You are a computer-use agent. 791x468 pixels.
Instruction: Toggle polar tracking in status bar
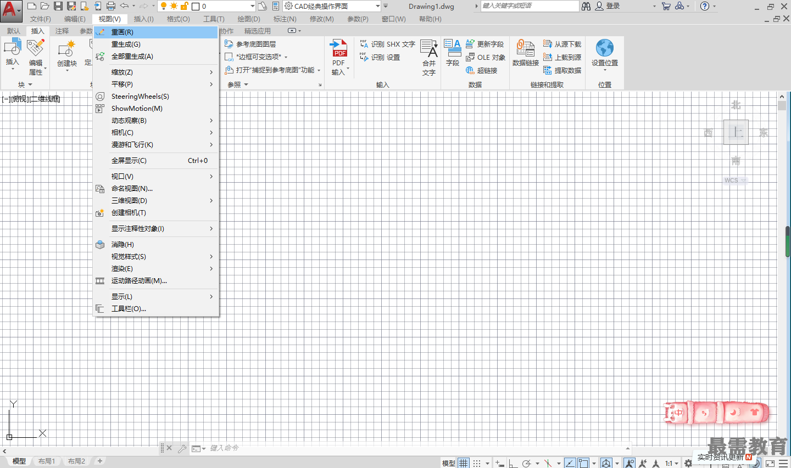pyautogui.click(x=526, y=464)
